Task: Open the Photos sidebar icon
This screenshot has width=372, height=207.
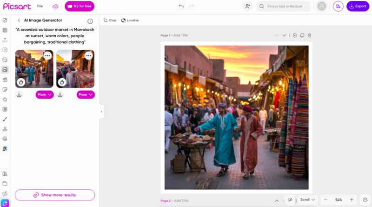Action: [x=5, y=70]
